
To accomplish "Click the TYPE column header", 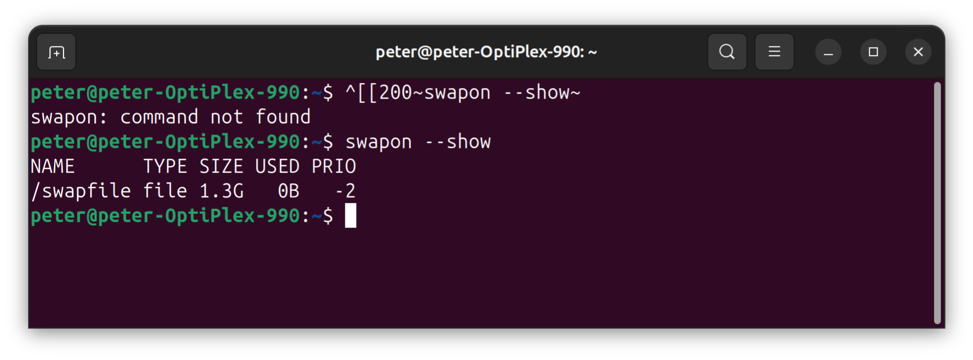I will pyautogui.click(x=165, y=167).
